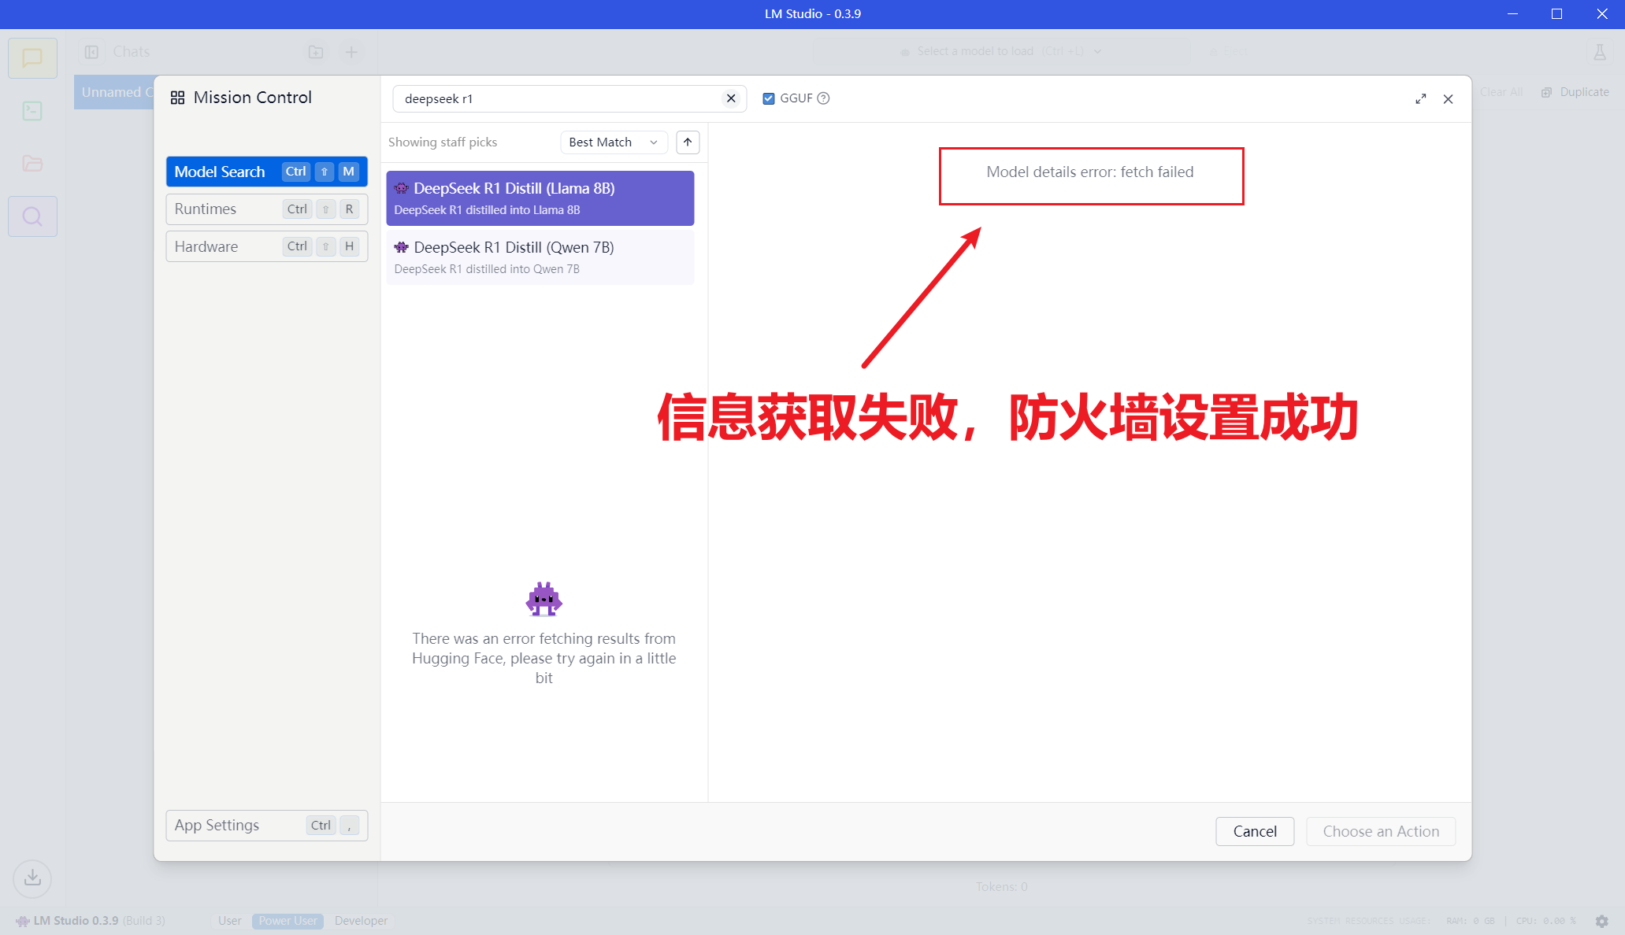Select DeepSeek R1 Distill (Llama 8B) result
Image resolution: width=1625 pixels, height=935 pixels.
click(540, 198)
